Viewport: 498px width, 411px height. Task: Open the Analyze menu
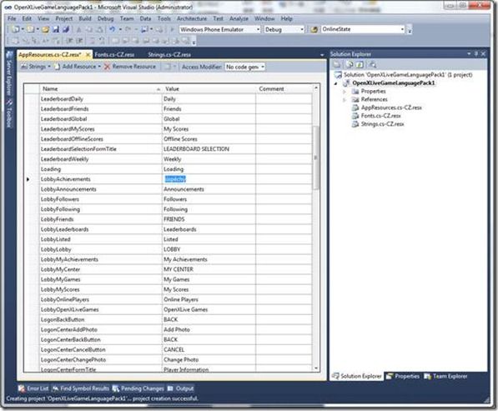click(239, 18)
